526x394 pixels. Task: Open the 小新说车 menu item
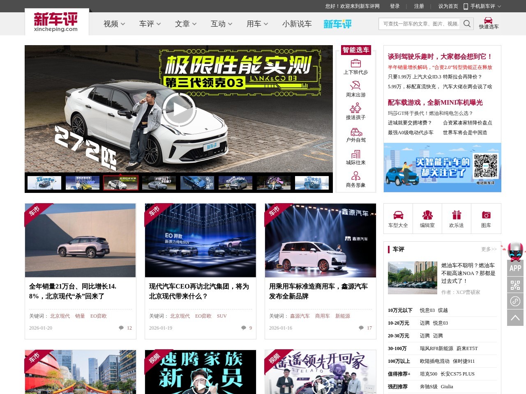(297, 24)
